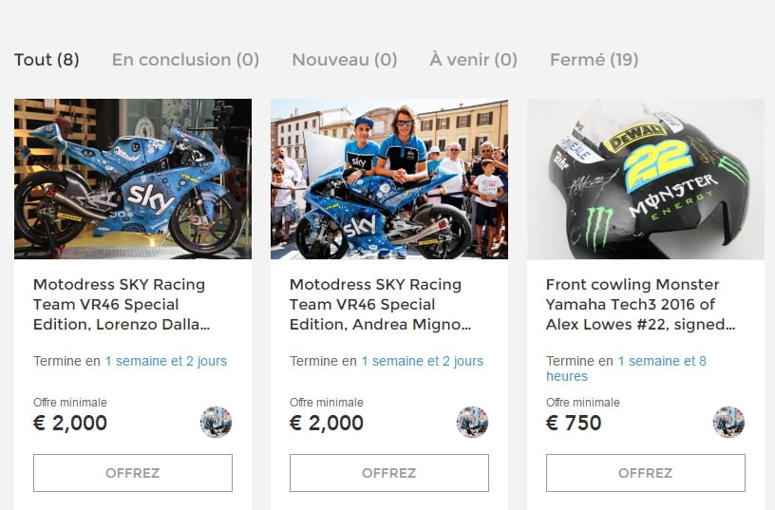
Task: Click seller avatar on Andrea Migno listing
Action: click(473, 422)
